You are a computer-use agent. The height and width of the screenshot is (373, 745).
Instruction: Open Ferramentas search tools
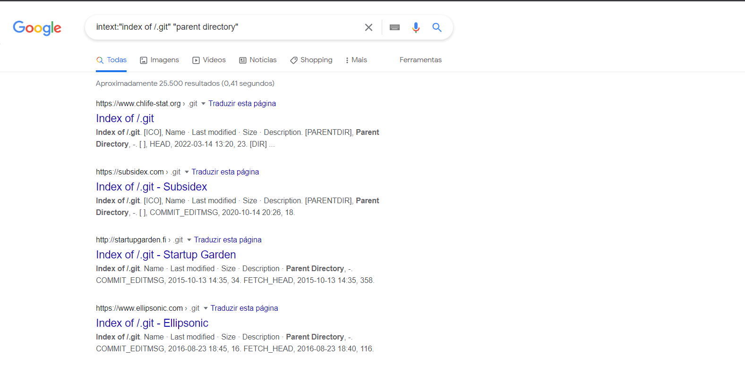pyautogui.click(x=420, y=60)
